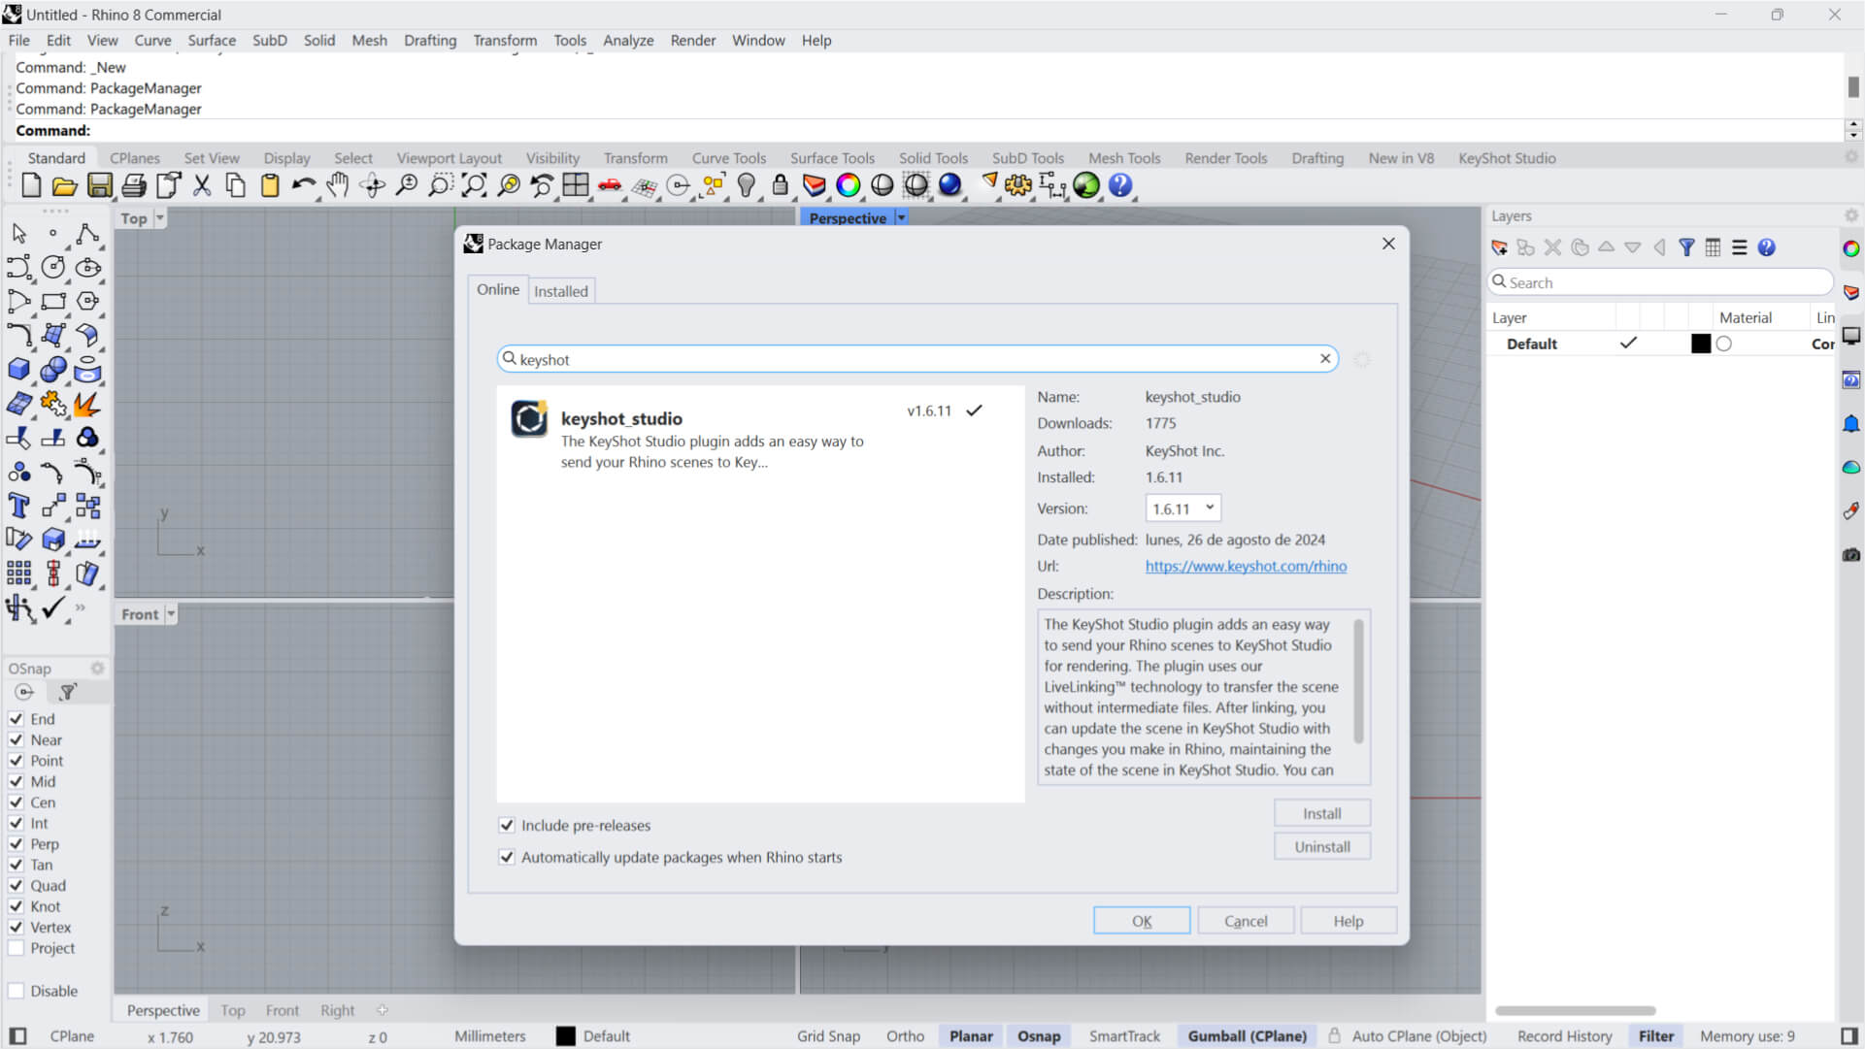Select the Circle tool in sidebar

pos(53,268)
